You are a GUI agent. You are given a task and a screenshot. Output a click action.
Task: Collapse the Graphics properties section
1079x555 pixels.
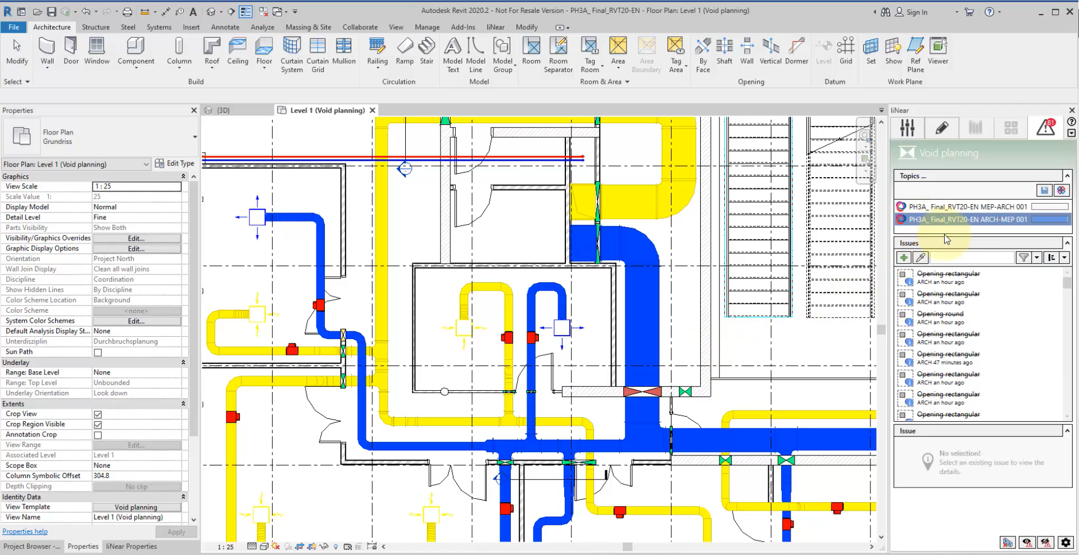(183, 177)
